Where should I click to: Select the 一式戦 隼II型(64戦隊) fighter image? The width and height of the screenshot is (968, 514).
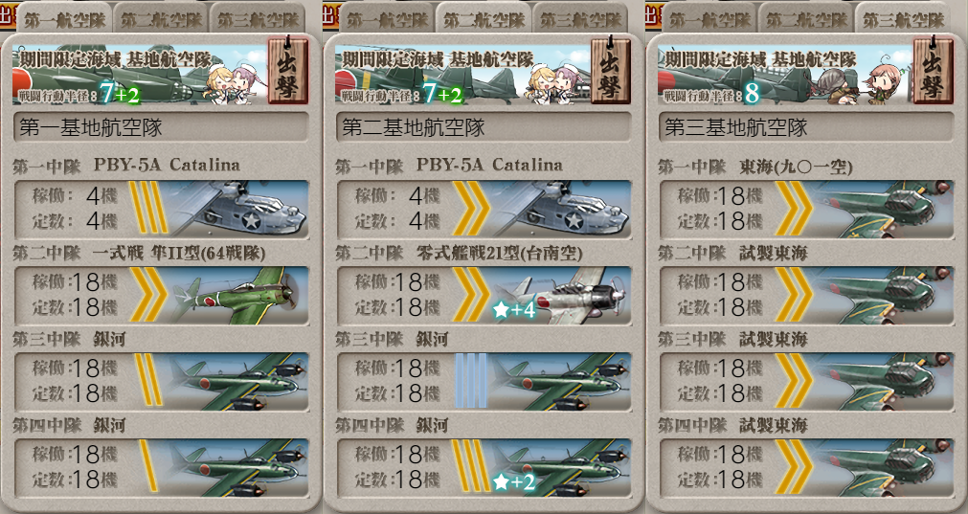(237, 295)
